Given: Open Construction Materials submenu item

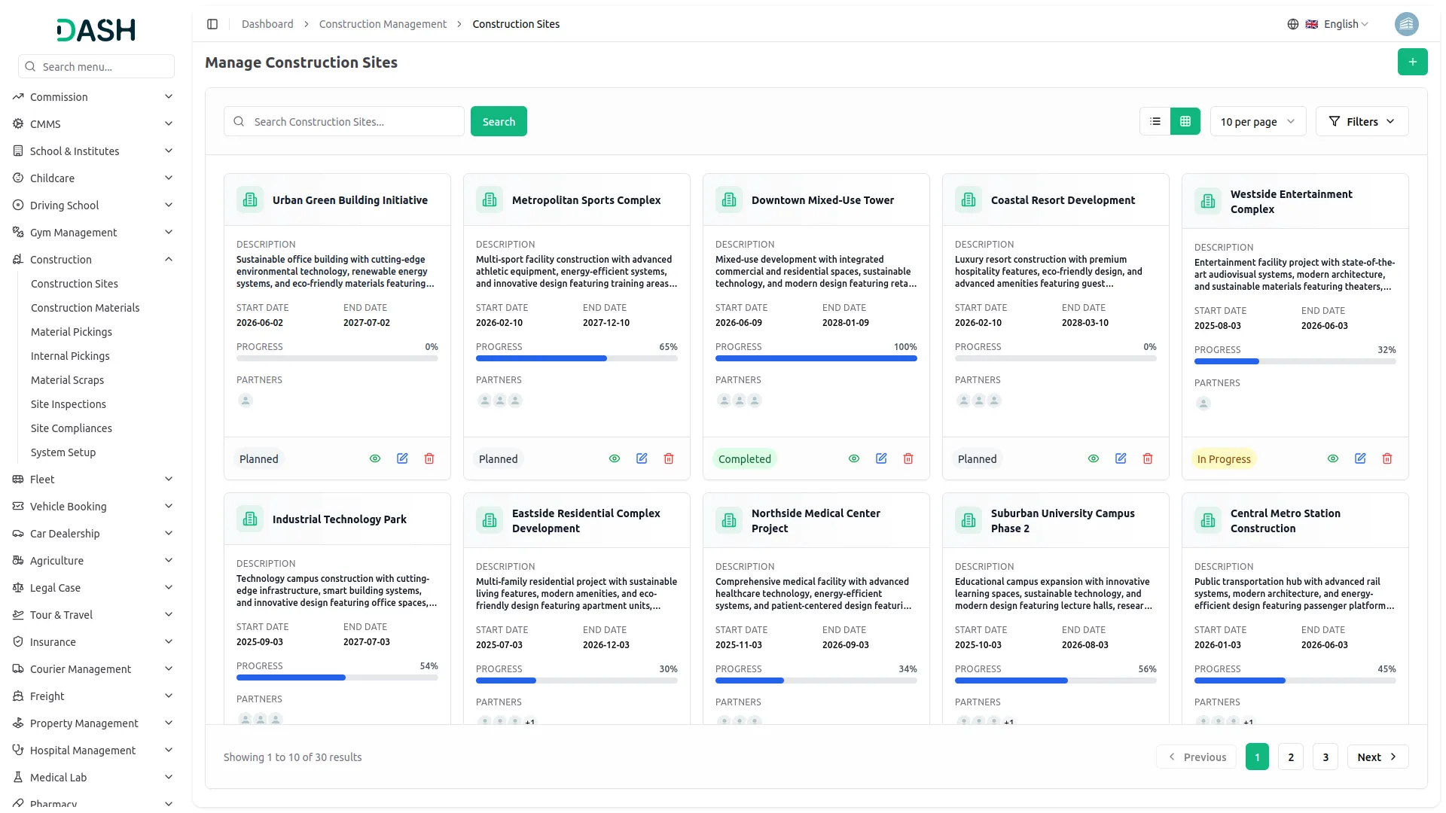Looking at the screenshot, I should (x=85, y=308).
